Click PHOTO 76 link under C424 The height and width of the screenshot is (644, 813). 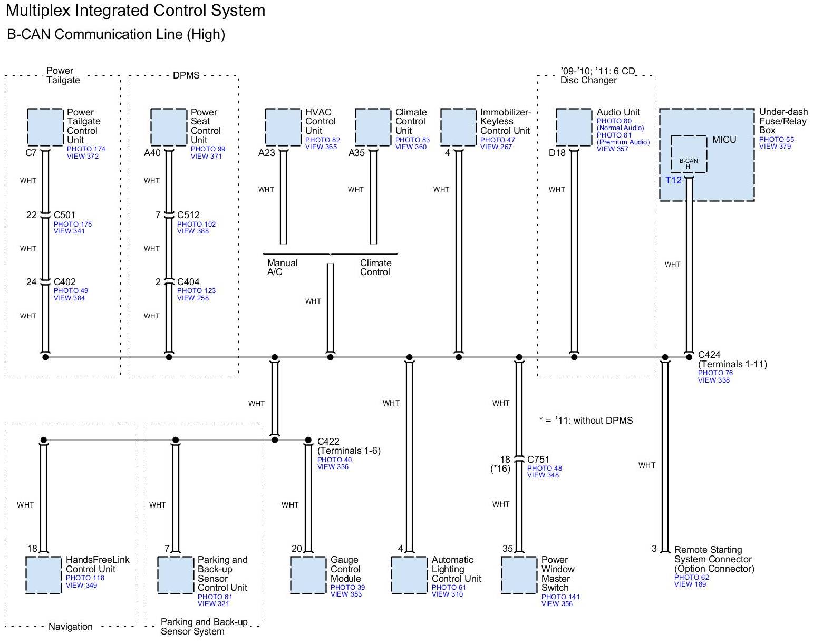(x=715, y=373)
